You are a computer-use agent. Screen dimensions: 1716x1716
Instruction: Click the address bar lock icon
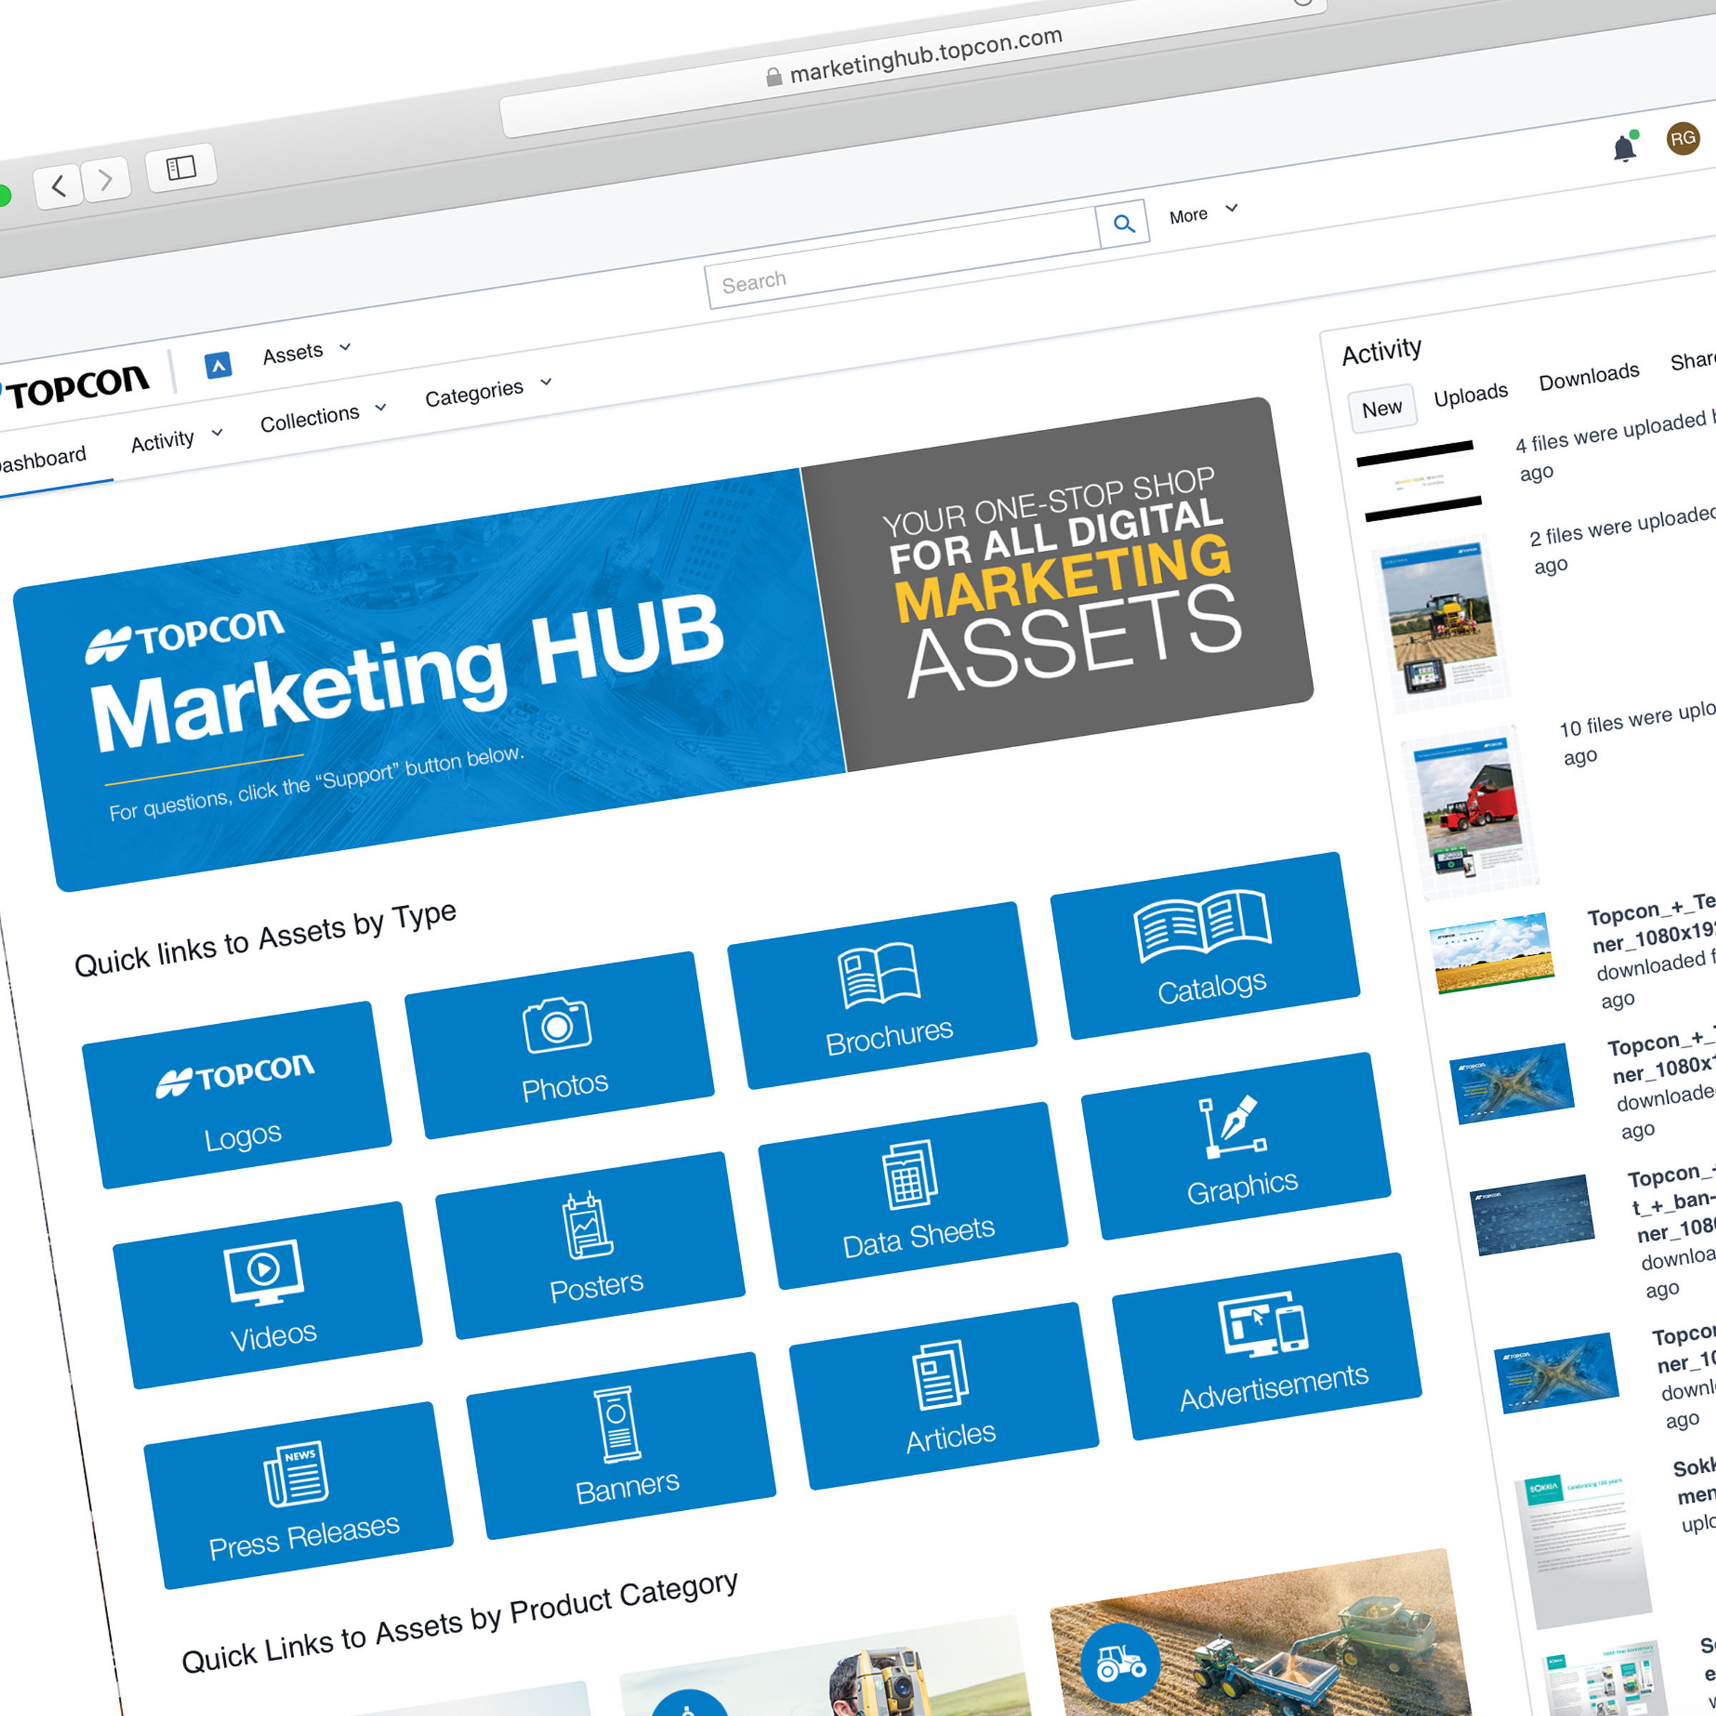pos(774,77)
